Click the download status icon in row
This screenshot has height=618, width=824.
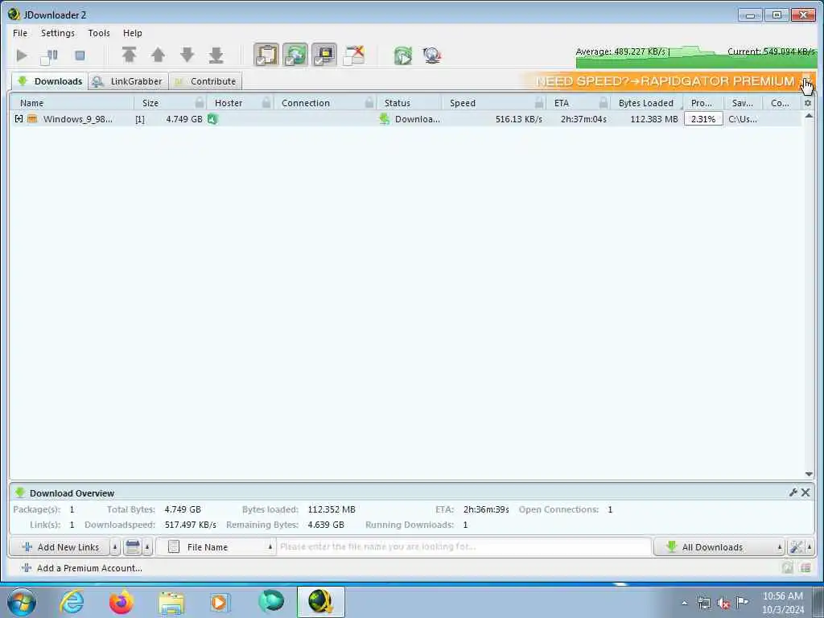pyautogui.click(x=385, y=119)
